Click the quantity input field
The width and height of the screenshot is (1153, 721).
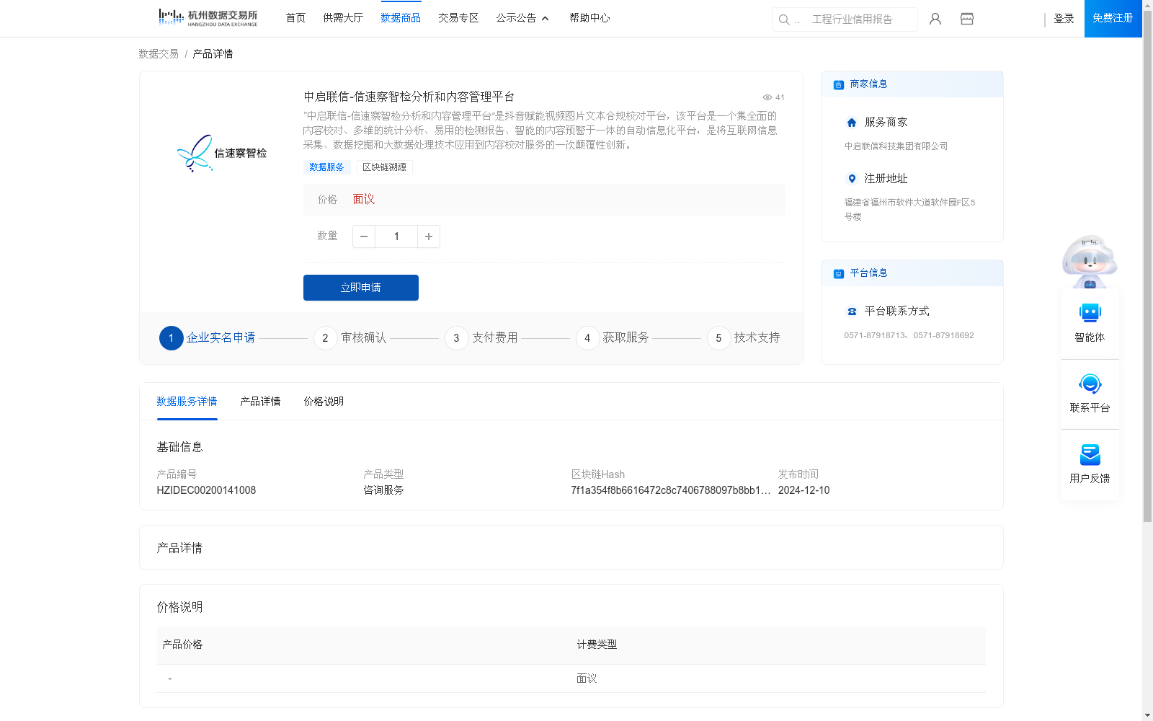coord(396,236)
